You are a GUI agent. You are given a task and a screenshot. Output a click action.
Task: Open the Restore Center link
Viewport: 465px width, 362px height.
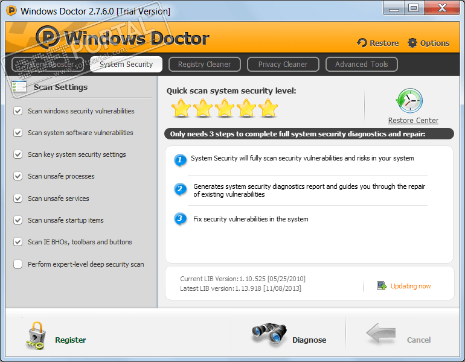point(413,121)
